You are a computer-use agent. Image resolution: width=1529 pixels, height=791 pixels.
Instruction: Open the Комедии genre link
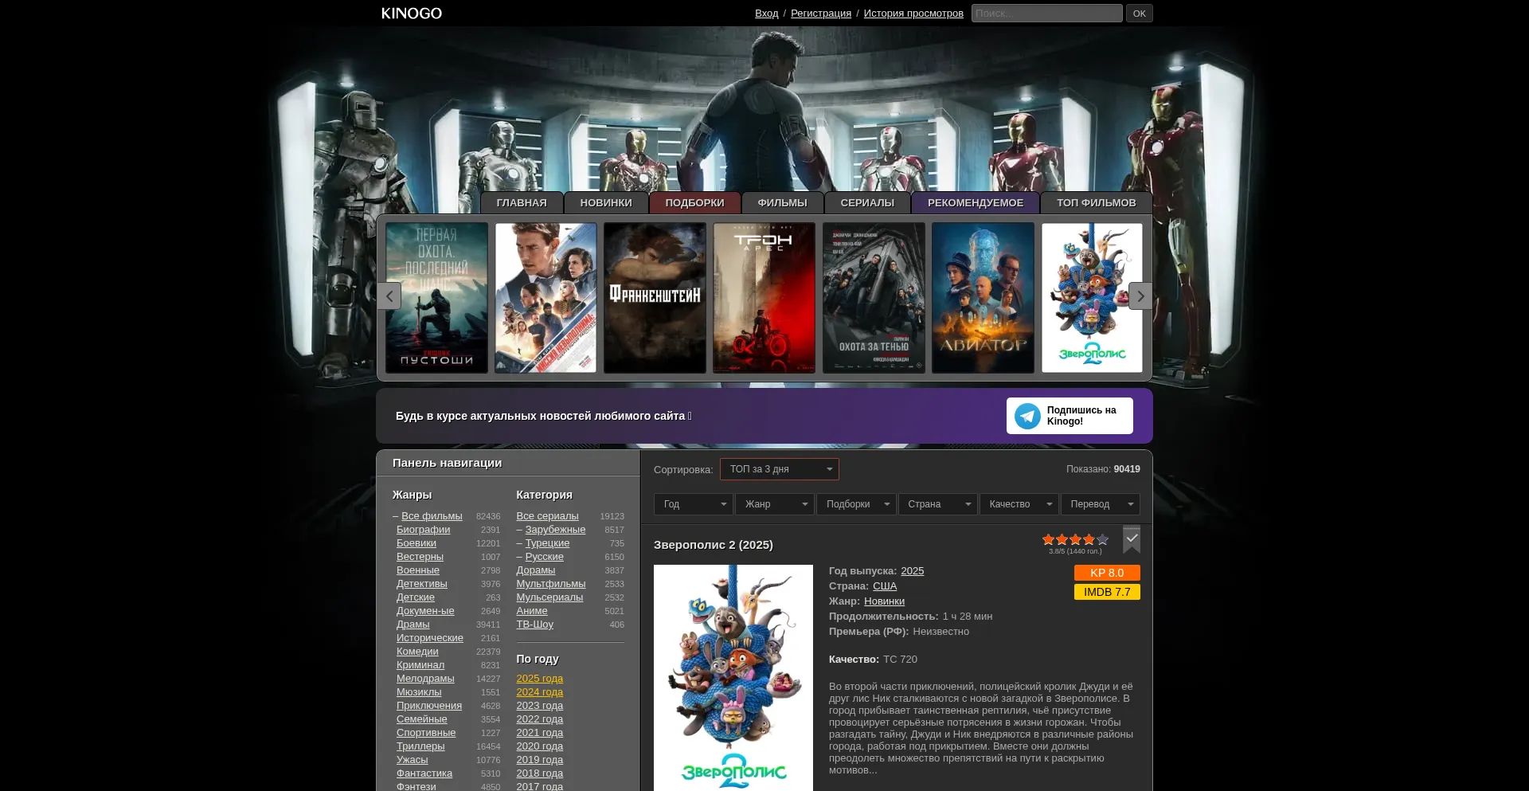click(x=417, y=652)
